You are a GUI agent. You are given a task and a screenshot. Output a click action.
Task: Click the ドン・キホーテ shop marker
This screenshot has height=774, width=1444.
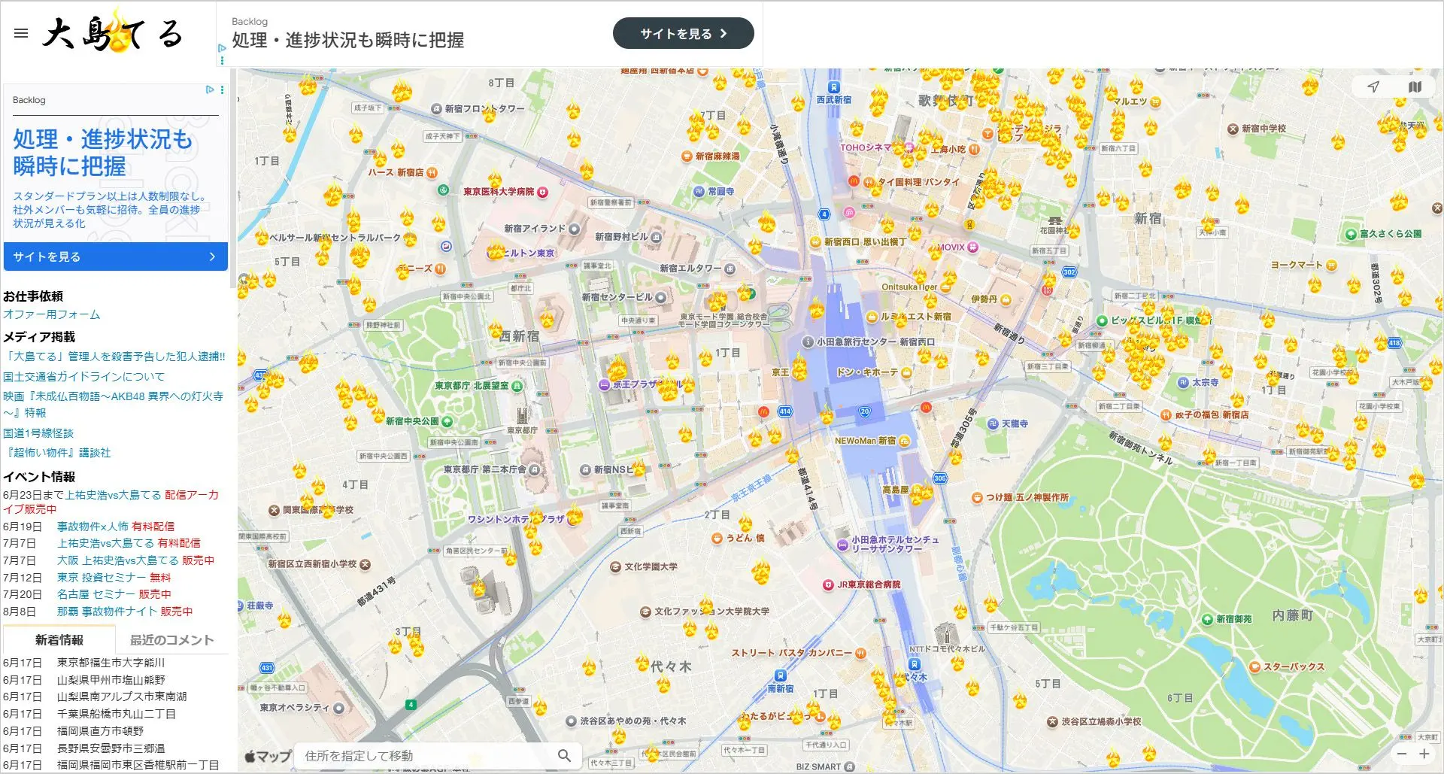906,372
